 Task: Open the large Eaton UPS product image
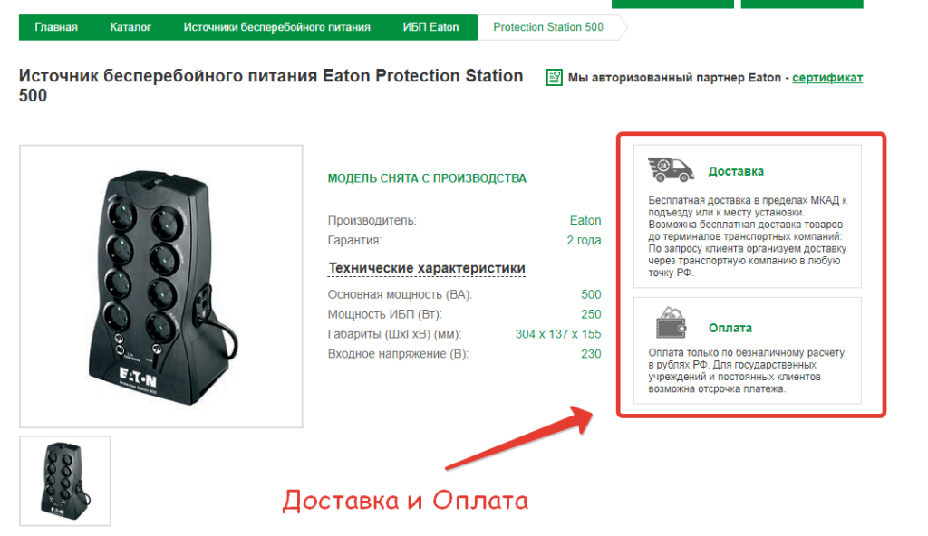tap(161, 286)
